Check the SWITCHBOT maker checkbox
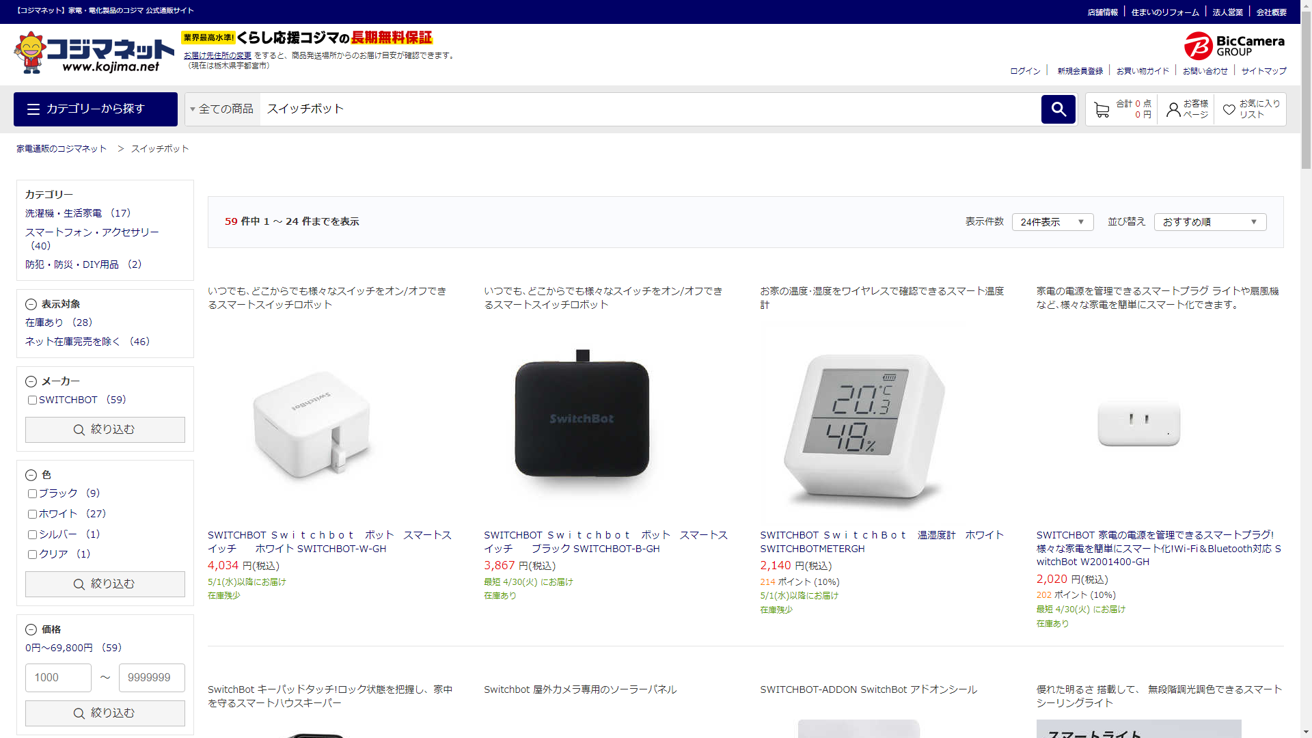This screenshot has height=738, width=1312. (32, 400)
